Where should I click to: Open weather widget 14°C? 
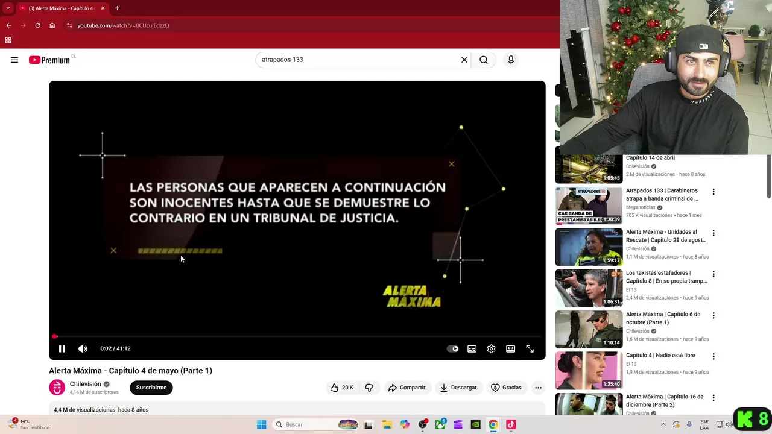(x=27, y=424)
